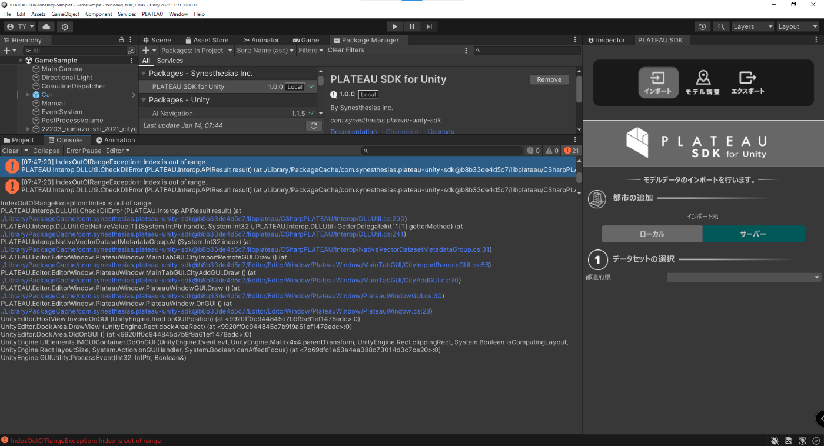Viewport: 824px width, 446px height.
Task: Open the Hierarchy panel options menu
Action: click(x=131, y=39)
